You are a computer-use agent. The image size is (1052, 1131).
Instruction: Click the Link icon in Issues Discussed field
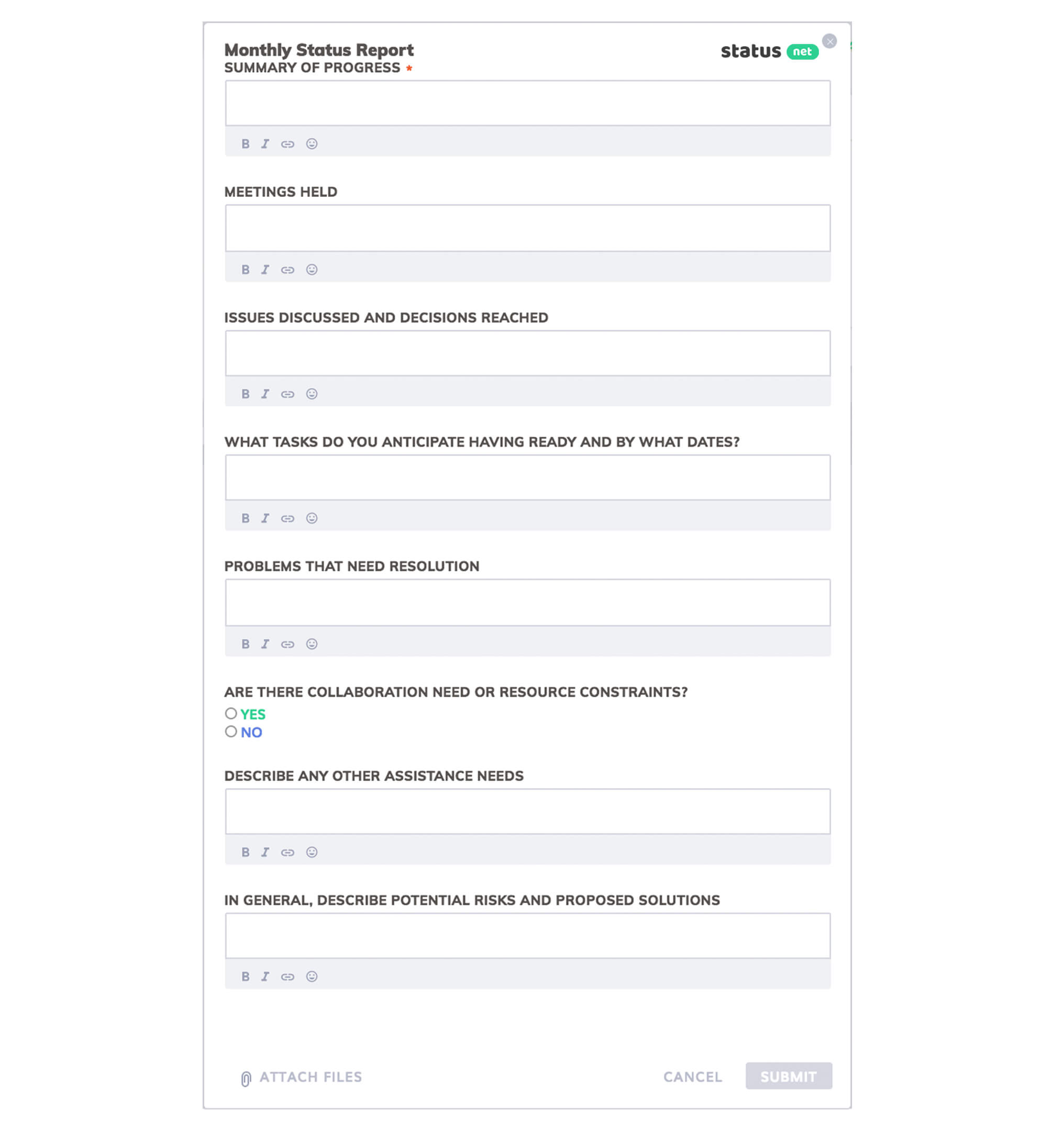[287, 393]
